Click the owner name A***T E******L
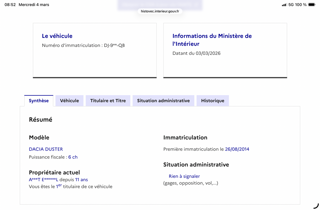The width and height of the screenshot is (320, 210). click(x=43, y=180)
